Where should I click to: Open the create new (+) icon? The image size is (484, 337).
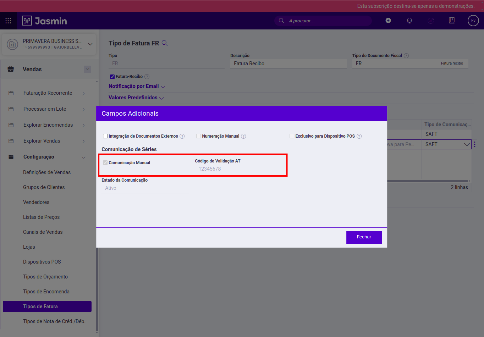pyautogui.click(x=388, y=20)
